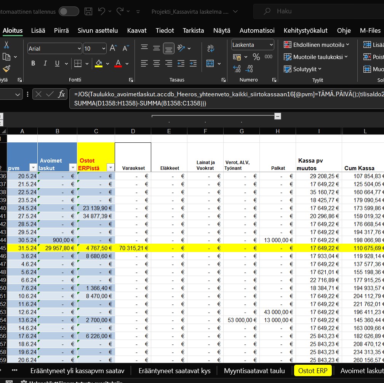Click Ehdollinen muotoilu button
This screenshot has width=384, height=383.
(x=315, y=45)
